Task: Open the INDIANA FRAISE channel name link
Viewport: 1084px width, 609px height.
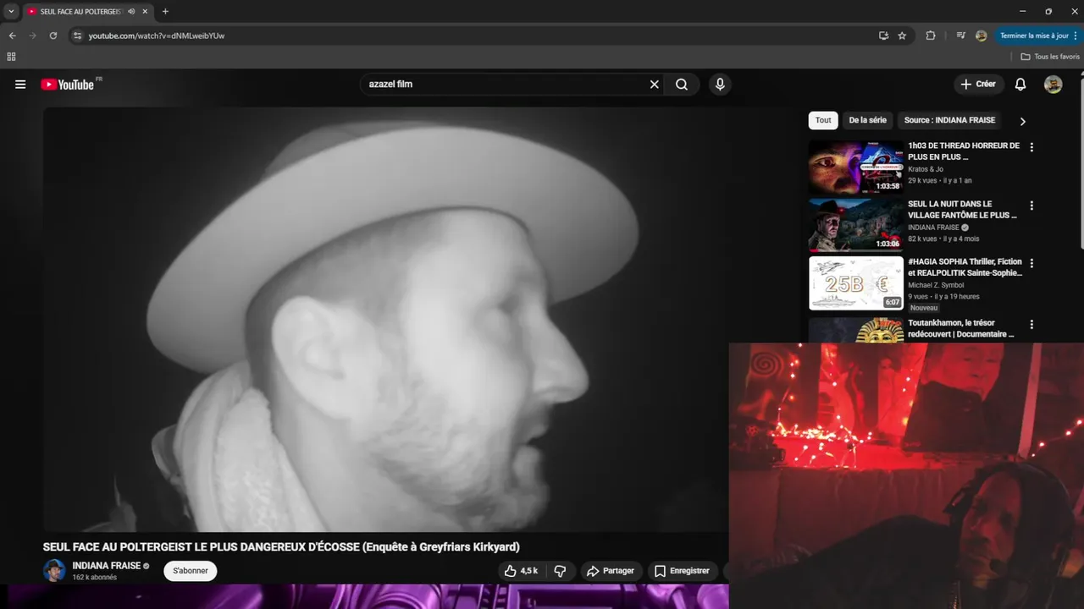Action: tap(106, 566)
